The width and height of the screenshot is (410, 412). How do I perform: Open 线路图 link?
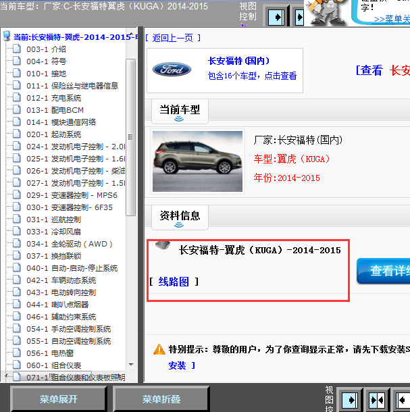click(x=174, y=282)
